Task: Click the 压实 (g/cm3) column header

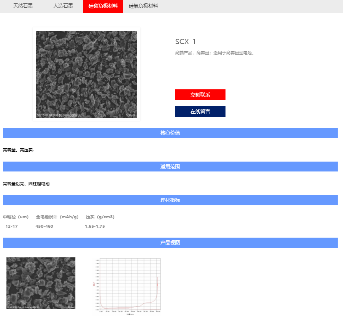Action: 100,217
